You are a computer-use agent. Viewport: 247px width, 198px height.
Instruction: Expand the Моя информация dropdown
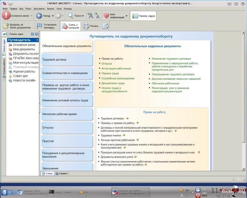point(126,16)
